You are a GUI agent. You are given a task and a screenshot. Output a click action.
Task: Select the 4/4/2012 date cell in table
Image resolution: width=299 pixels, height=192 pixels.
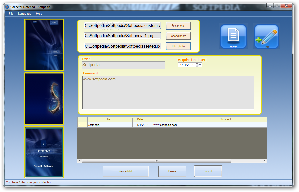pyautogui.click(x=142, y=125)
